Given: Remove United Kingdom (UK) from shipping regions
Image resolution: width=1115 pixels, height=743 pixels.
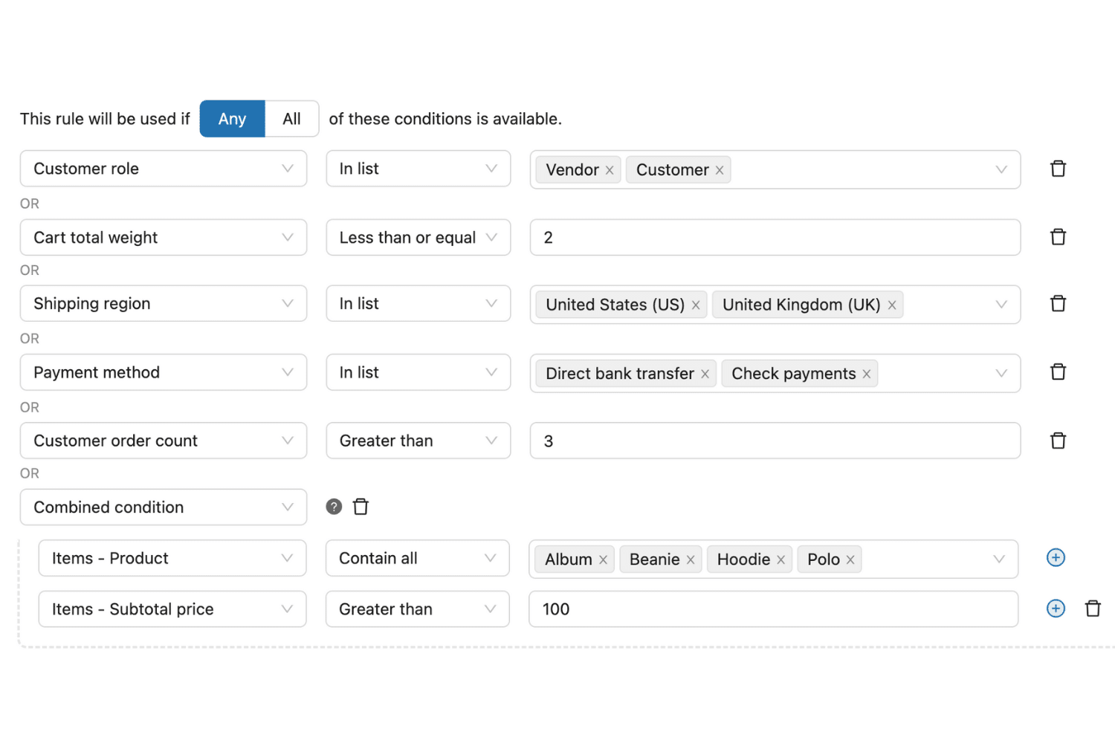Looking at the screenshot, I should (892, 305).
